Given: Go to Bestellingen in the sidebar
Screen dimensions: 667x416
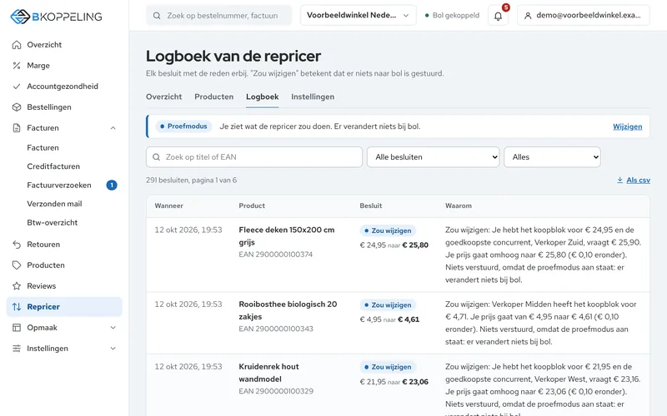Looking at the screenshot, I should click(49, 107).
